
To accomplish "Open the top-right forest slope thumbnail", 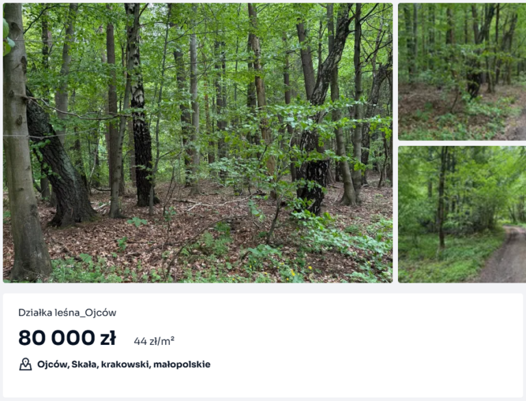I will (x=462, y=72).
